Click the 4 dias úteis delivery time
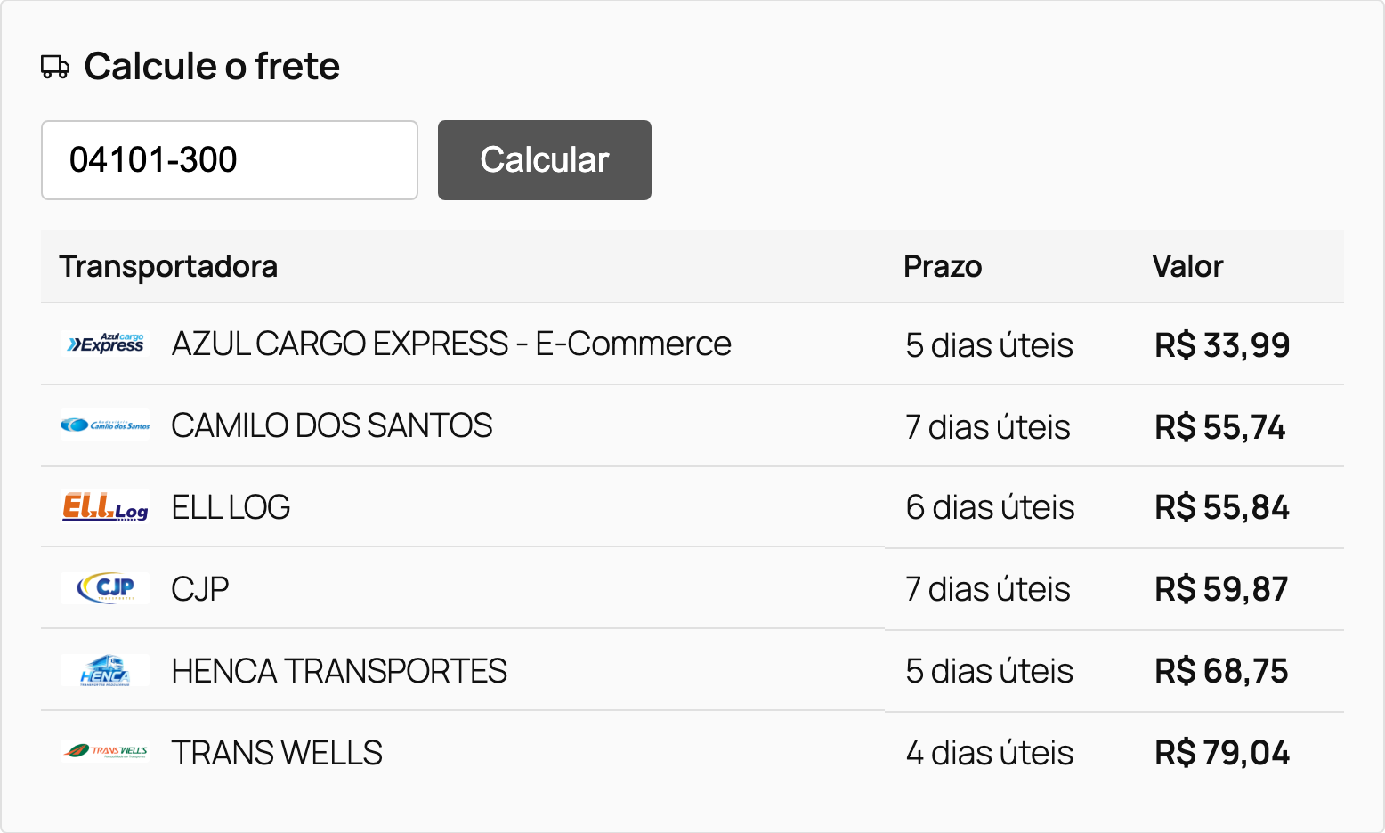This screenshot has width=1385, height=833. 990,753
